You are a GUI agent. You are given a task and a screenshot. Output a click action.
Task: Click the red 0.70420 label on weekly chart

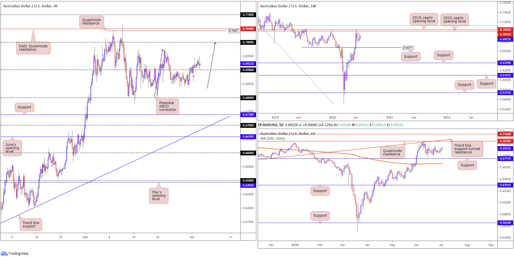(505, 30)
